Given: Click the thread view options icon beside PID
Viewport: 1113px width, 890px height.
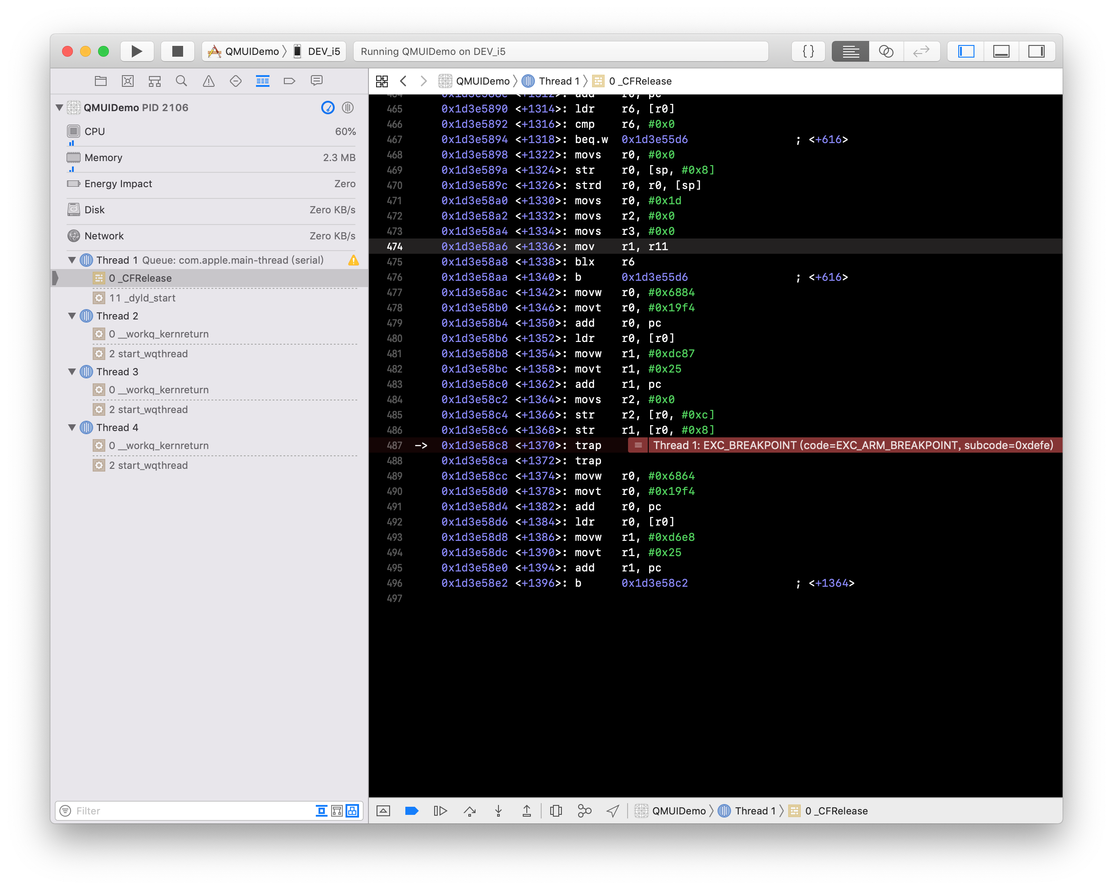Looking at the screenshot, I should click(x=348, y=108).
